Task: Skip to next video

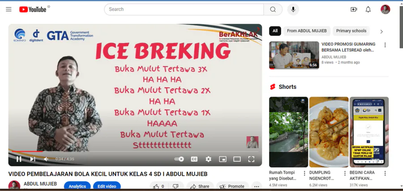Action: click(x=33, y=159)
